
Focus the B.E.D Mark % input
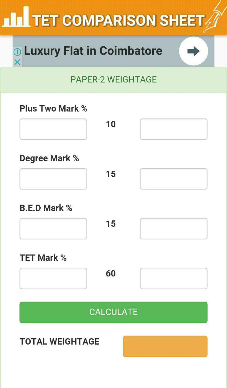pyautogui.click(x=53, y=229)
